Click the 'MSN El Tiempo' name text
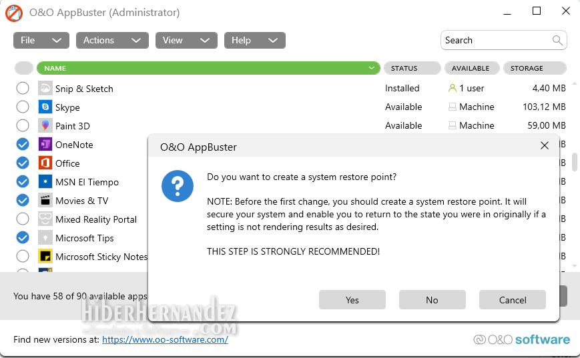Screen dimensions: 580x358 click(x=87, y=182)
